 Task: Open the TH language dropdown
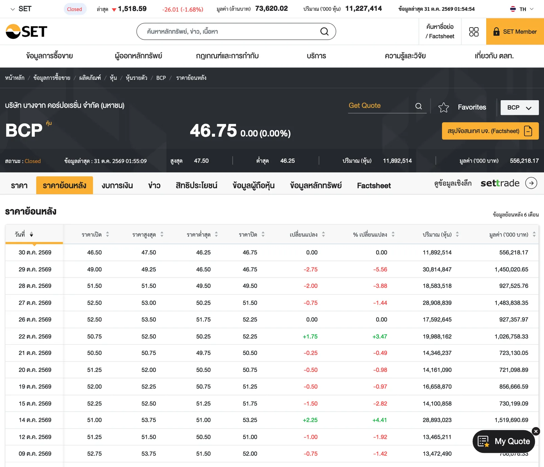click(x=522, y=9)
